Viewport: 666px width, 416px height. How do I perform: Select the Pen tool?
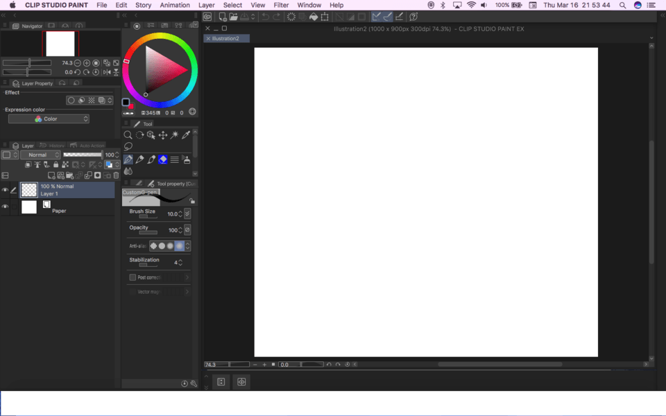click(128, 159)
